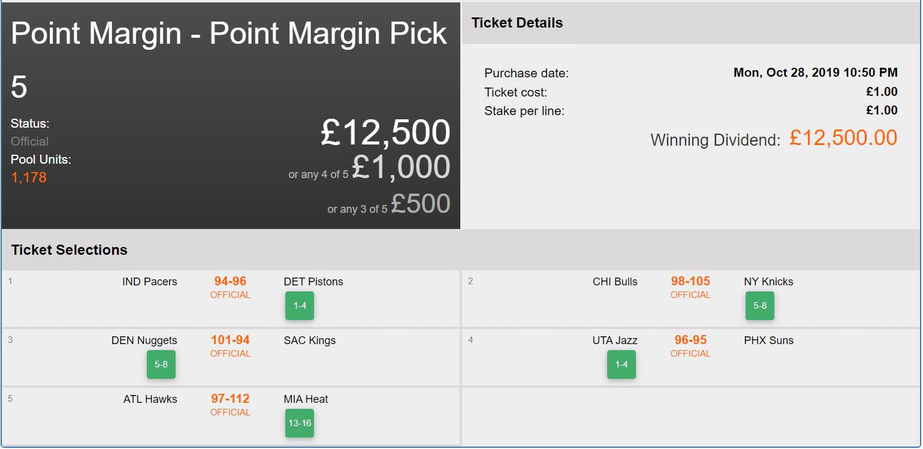Click the 1-4 badge under DET Pistons
Image resolution: width=923 pixels, height=449 pixels.
click(x=300, y=306)
